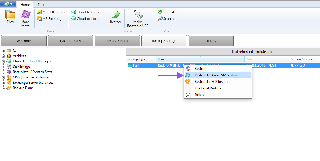Open the Welcome tab
The image size is (320, 161).
(x=24, y=41)
